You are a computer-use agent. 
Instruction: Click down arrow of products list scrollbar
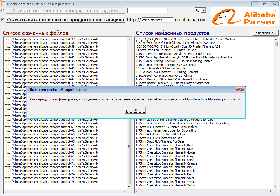coord(276,186)
